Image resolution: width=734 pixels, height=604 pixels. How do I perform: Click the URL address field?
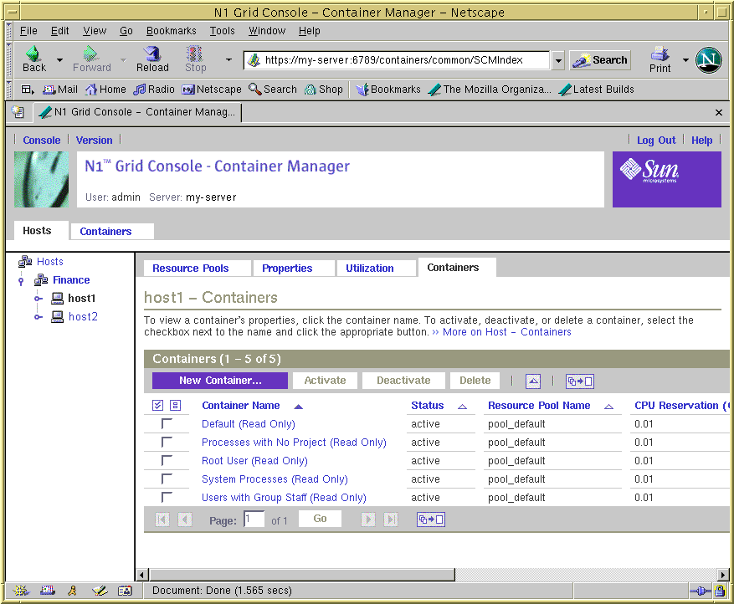(x=397, y=60)
